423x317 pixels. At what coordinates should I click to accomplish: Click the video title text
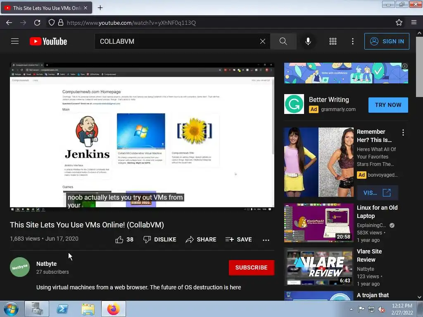click(x=87, y=225)
